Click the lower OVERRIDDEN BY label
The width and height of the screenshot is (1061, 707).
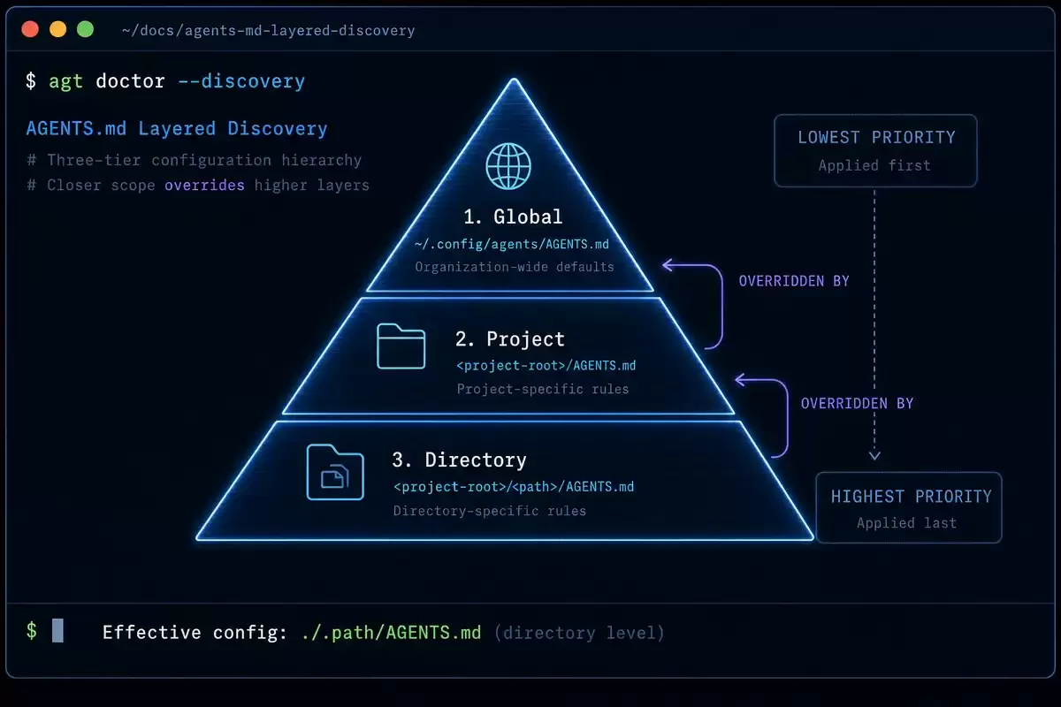(x=857, y=403)
